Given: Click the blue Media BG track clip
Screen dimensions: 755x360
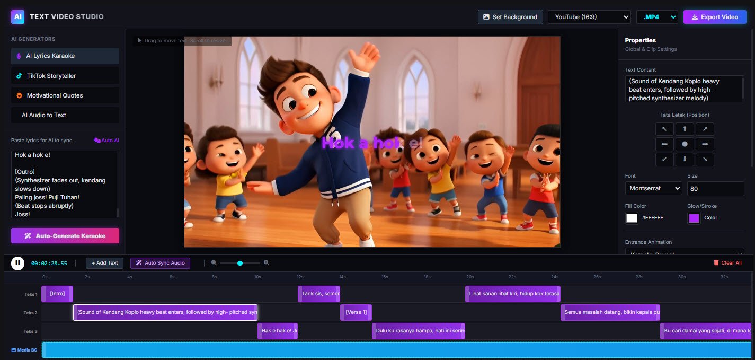Looking at the screenshot, I should coord(397,350).
